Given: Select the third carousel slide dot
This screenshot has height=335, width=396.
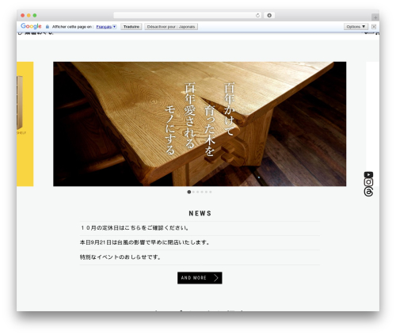Looking at the screenshot, I should (x=198, y=192).
